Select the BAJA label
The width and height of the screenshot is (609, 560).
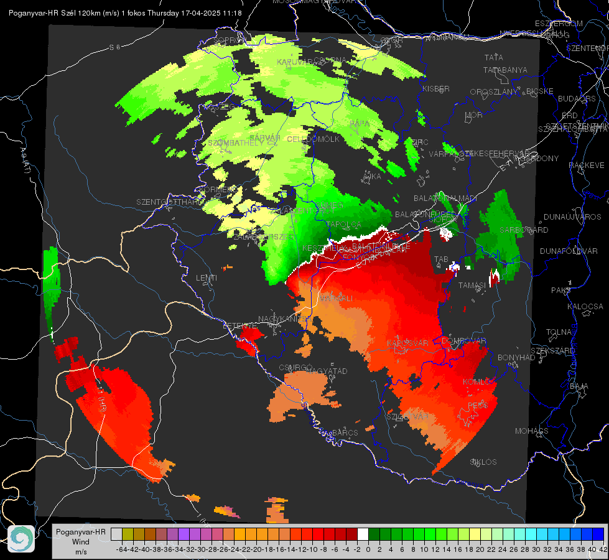pyautogui.click(x=579, y=386)
